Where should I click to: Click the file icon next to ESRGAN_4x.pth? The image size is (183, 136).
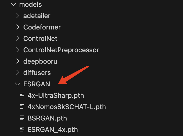[x=22, y=129]
